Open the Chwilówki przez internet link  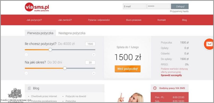44,96
